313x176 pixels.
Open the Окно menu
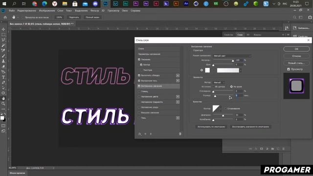pyautogui.click(x=125, y=11)
